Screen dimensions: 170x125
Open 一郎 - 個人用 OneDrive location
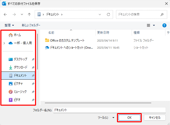pos(20,43)
